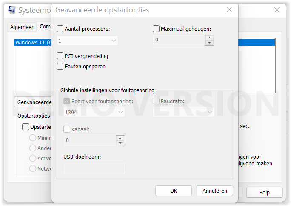Decrease Maximaal geheugen with down arrow

209,43
